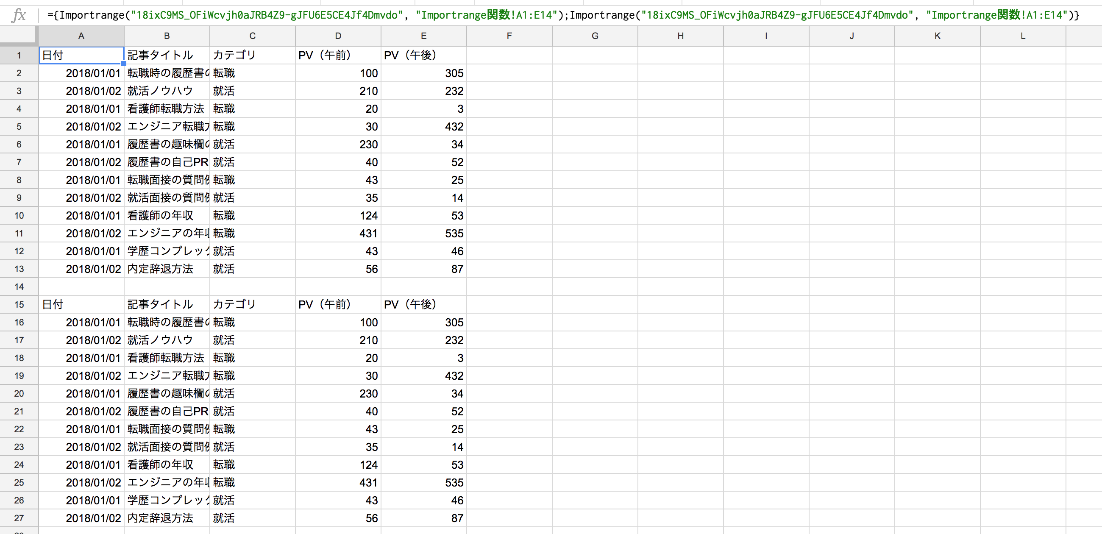Click cell E25 with value 535
1102x534 pixels.
(423, 483)
